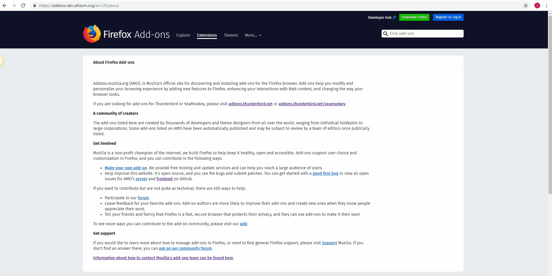Open Developer Hub external link
552x276 pixels.
[x=382, y=17]
